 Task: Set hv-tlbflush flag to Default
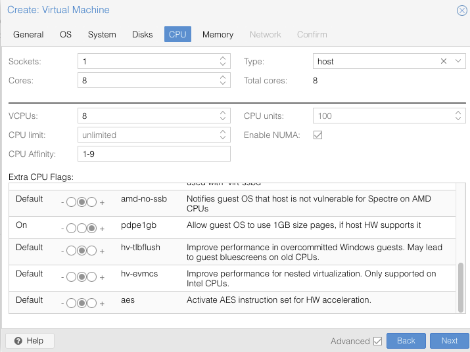click(x=82, y=251)
